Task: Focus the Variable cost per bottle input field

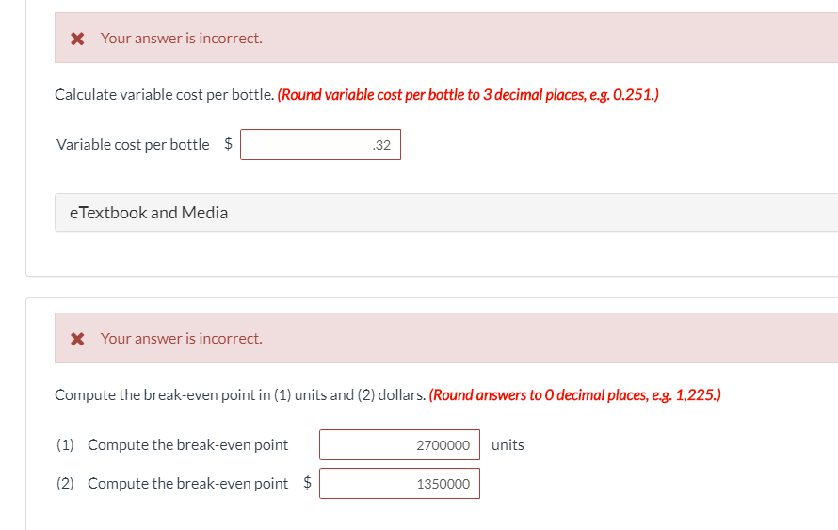Action: [x=321, y=144]
